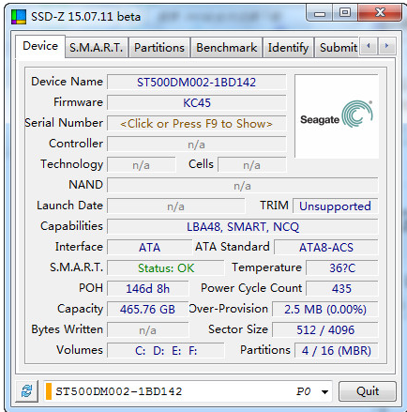
Task: Open the drive selection dropdown arrow
Action: (x=324, y=391)
